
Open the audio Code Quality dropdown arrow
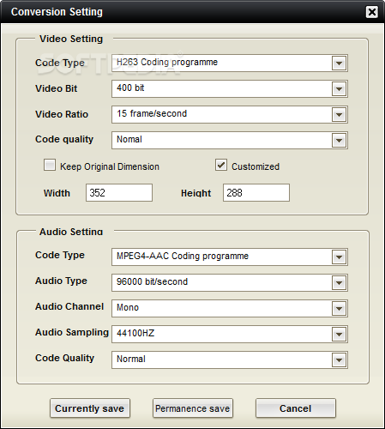click(x=339, y=360)
